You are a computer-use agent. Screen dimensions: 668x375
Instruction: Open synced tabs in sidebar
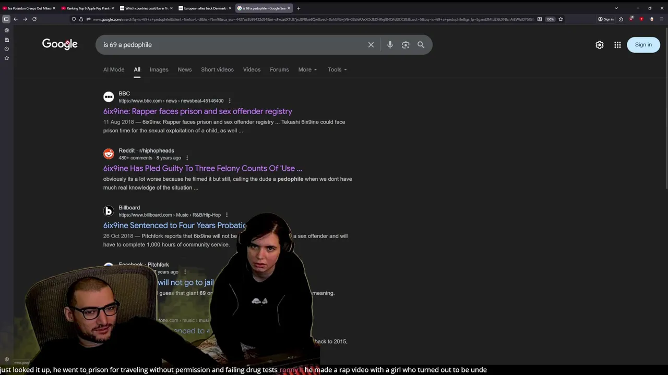tap(7, 40)
